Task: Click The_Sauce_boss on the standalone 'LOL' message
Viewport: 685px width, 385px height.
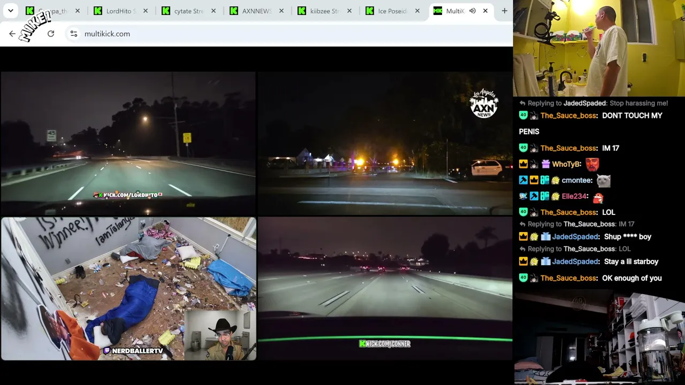Action: tap(568, 212)
